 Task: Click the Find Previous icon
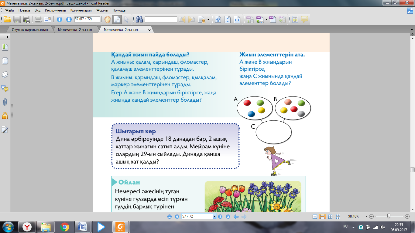[x=182, y=20]
